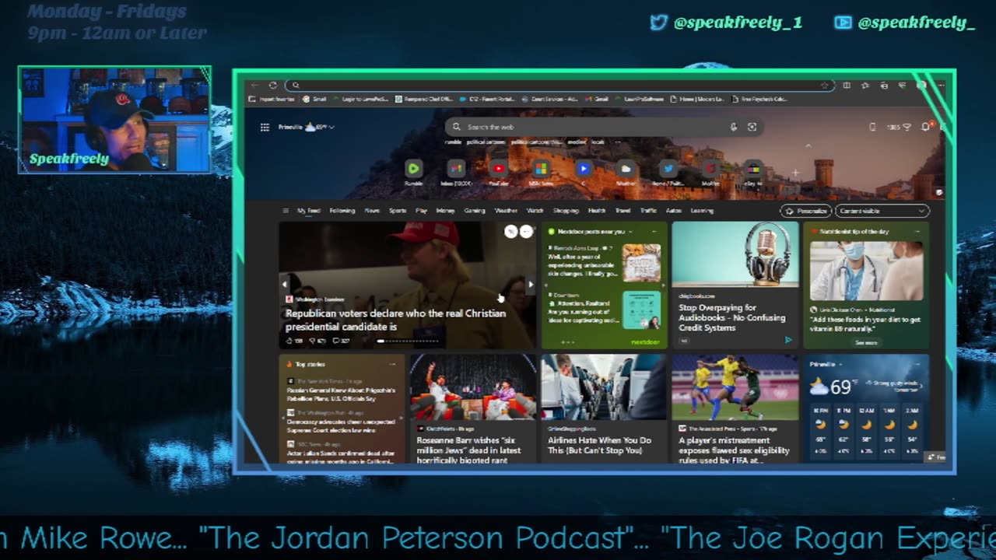The width and height of the screenshot is (996, 560).
Task: Expand the Nextdoor posts near you dropdown
Action: point(630,232)
